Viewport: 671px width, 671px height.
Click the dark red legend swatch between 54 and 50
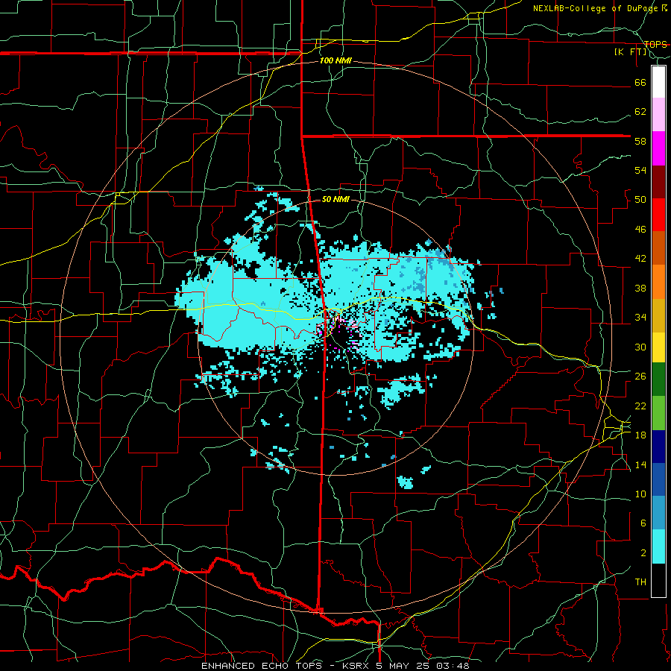(x=658, y=181)
